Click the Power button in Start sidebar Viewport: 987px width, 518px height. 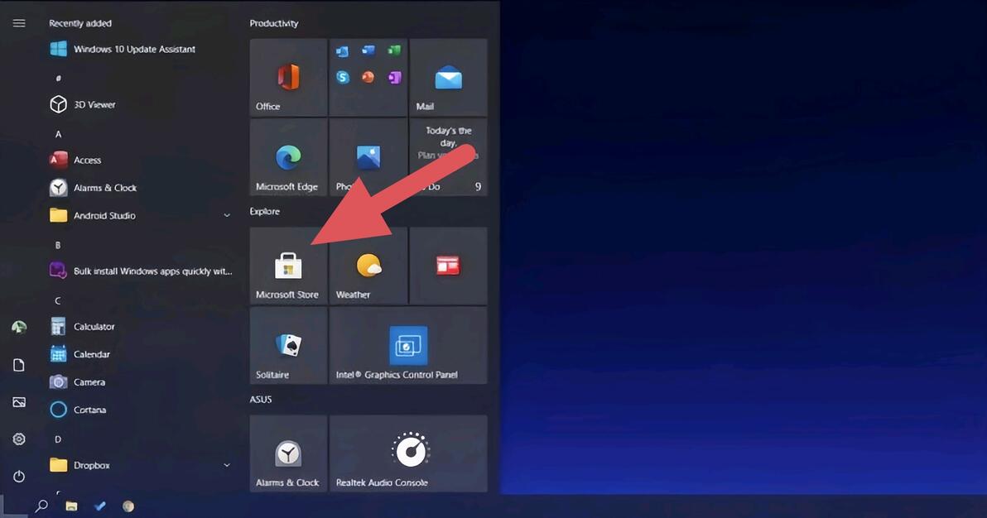[x=19, y=476]
